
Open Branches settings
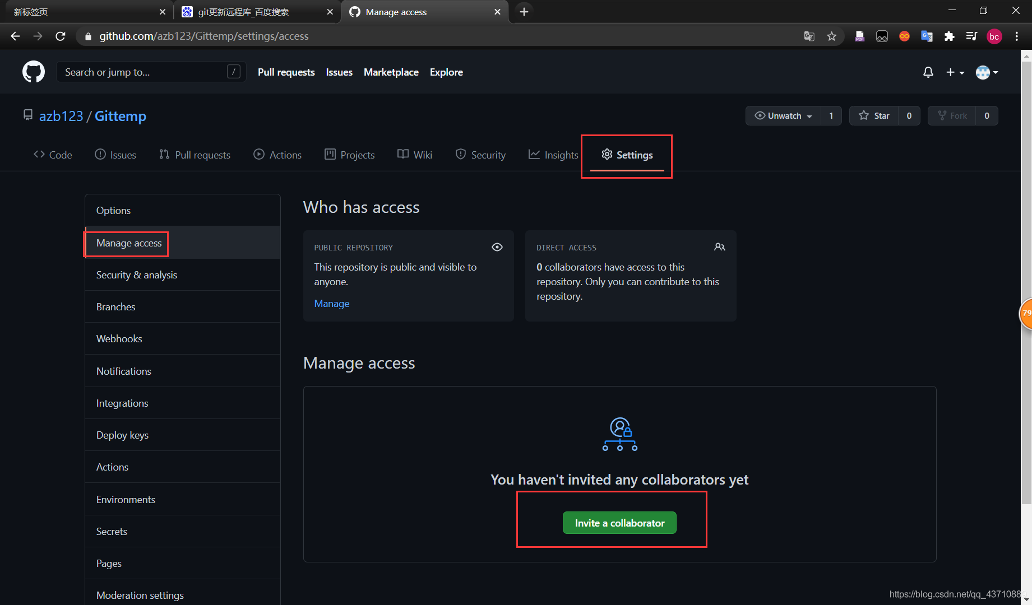tap(183, 307)
